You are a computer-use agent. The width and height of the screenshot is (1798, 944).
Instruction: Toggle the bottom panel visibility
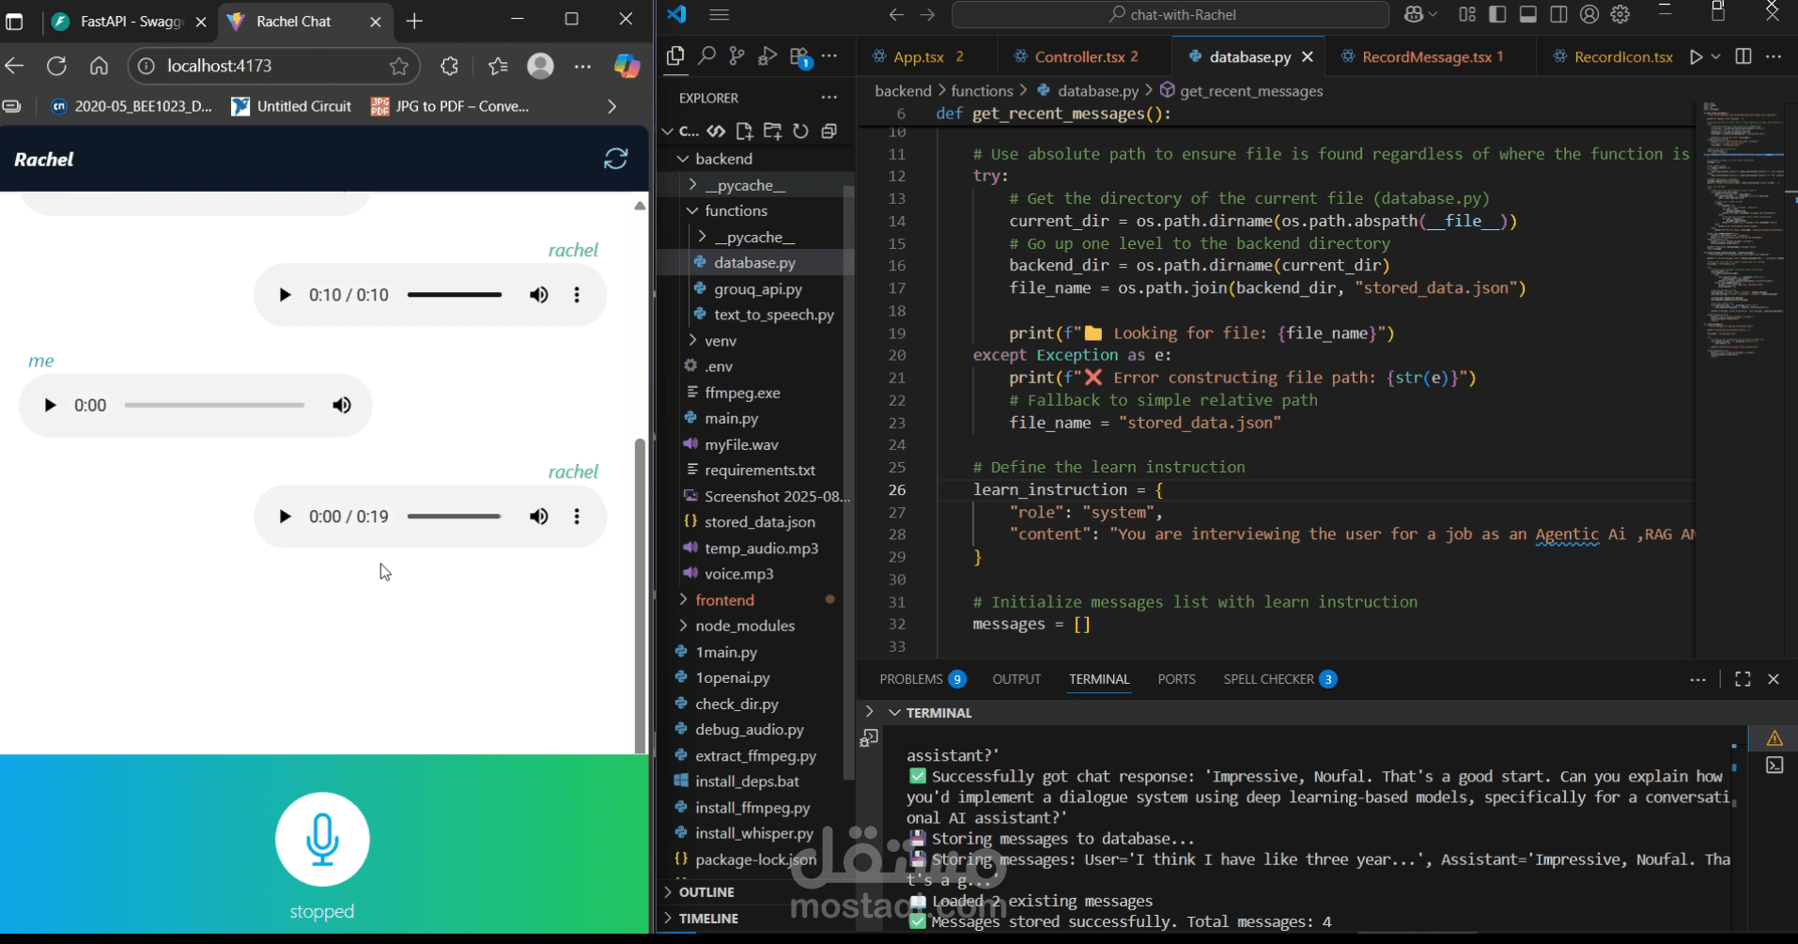click(1528, 14)
